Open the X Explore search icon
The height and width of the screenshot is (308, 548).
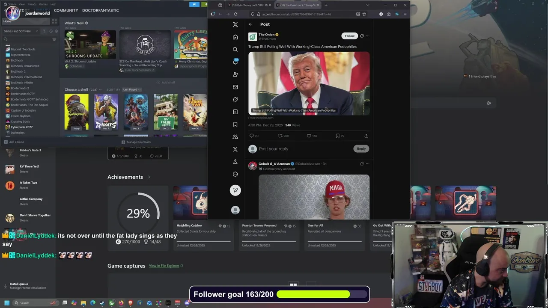pyautogui.click(x=235, y=49)
